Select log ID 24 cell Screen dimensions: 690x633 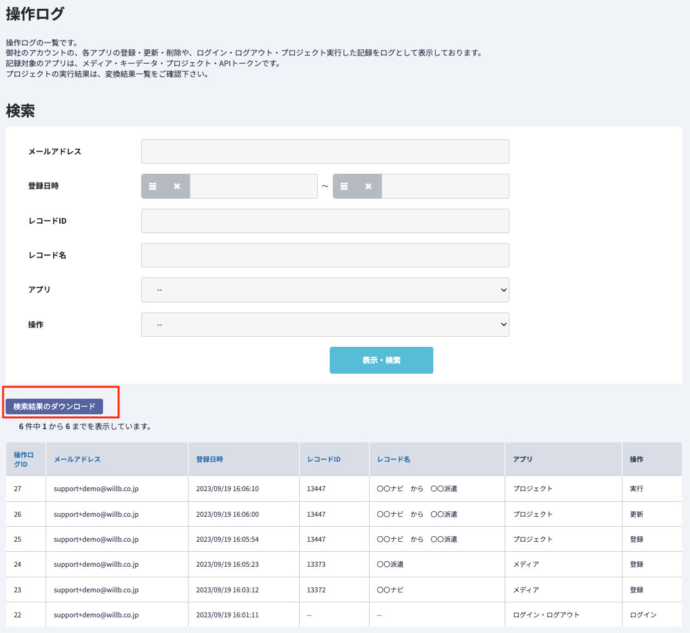pos(26,564)
